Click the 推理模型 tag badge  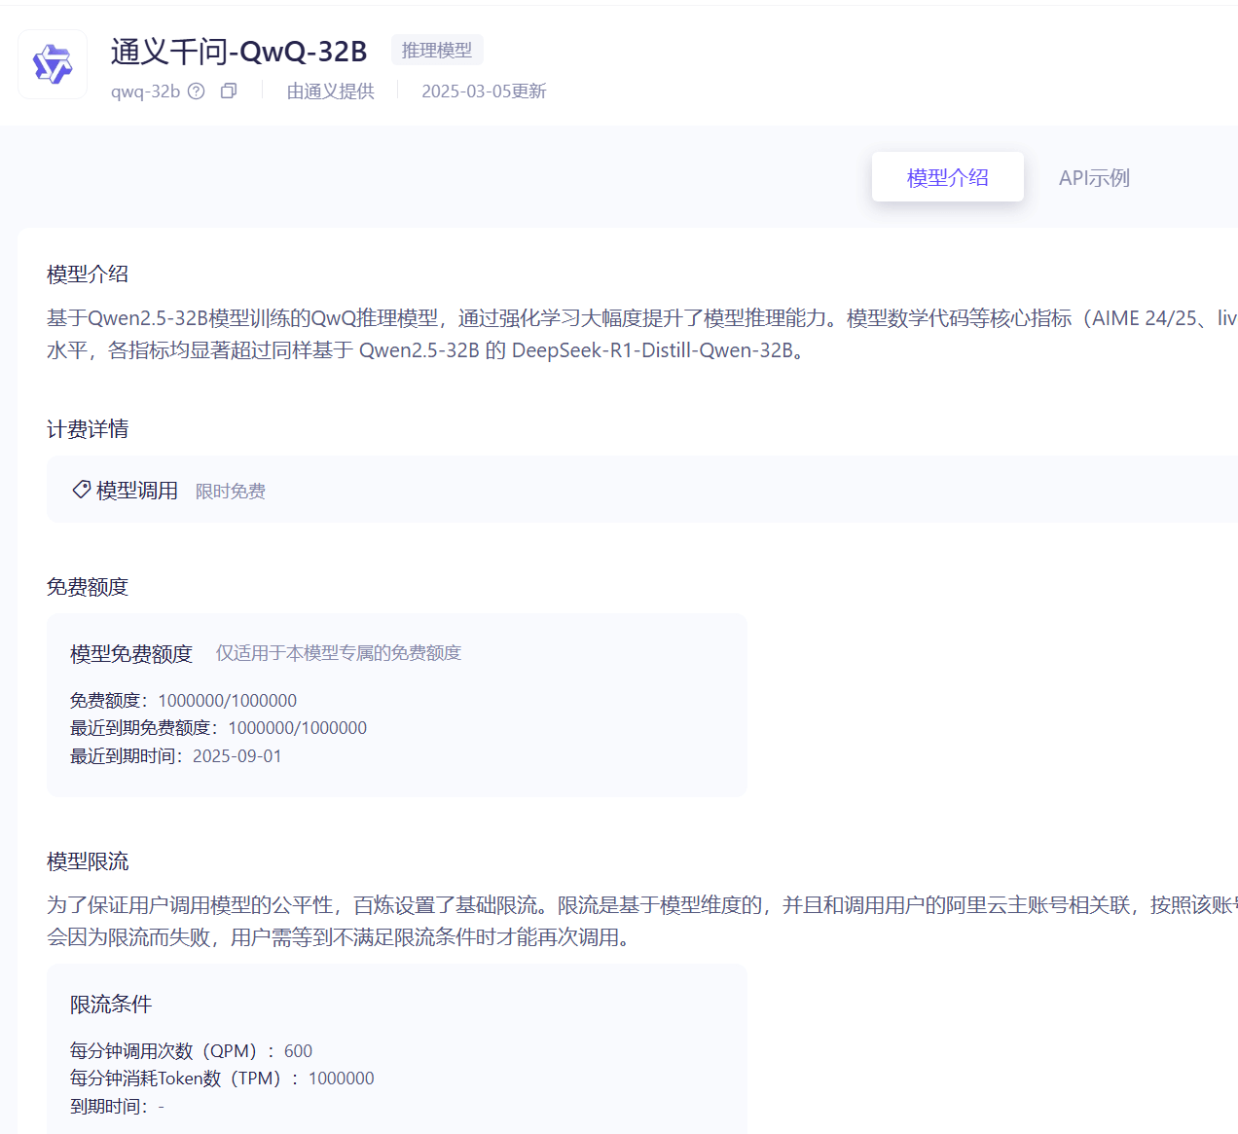437,50
